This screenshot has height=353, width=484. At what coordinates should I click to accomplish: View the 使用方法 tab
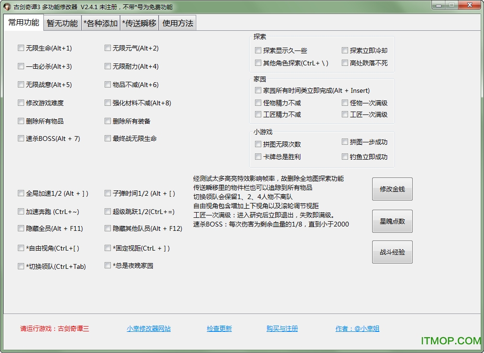tap(177, 23)
